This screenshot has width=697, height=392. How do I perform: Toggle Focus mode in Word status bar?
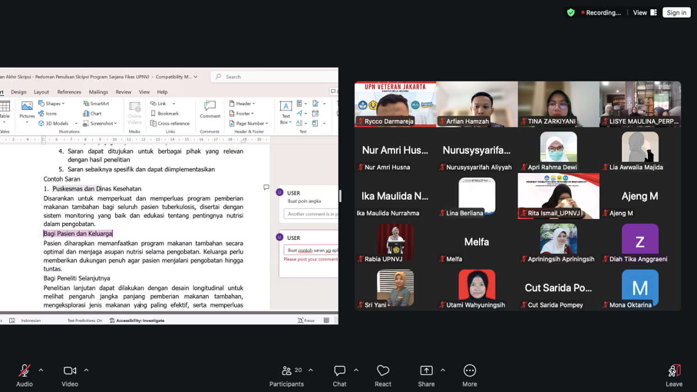click(306, 320)
